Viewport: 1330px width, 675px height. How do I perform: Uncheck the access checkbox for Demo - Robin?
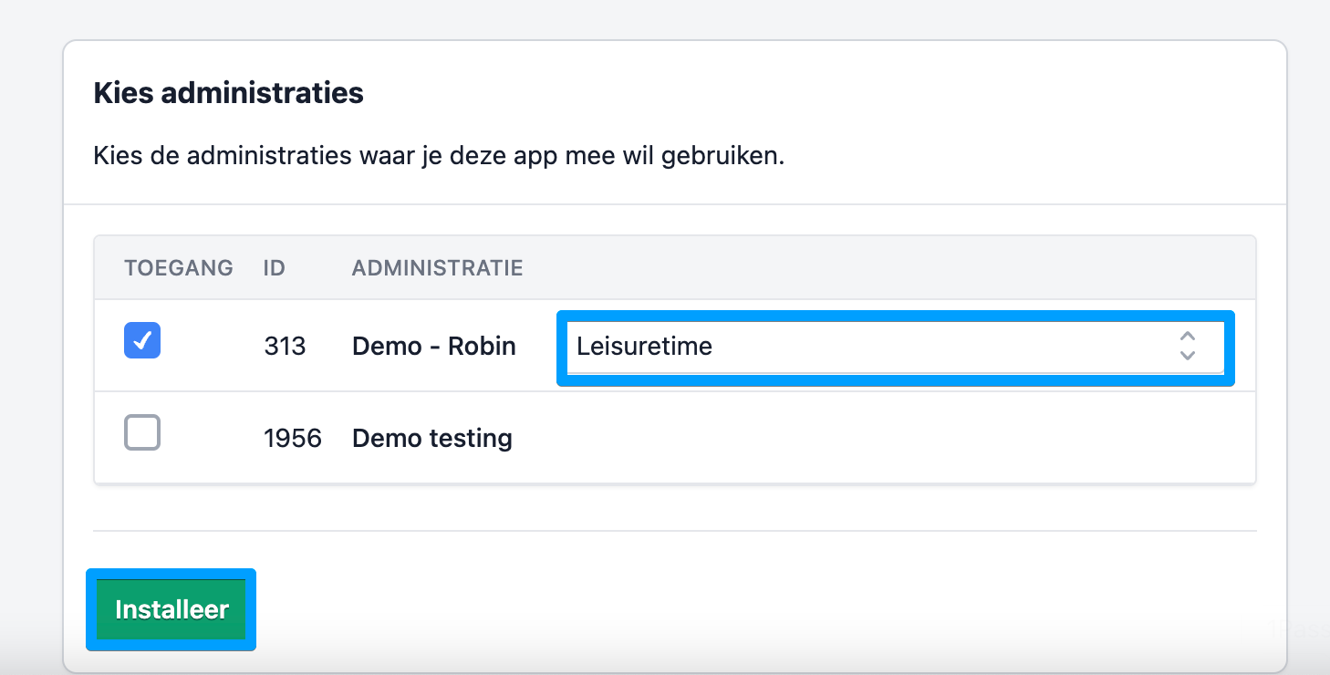coord(142,341)
